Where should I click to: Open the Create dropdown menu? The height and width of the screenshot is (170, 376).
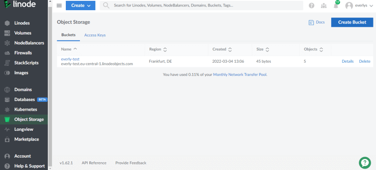click(81, 6)
